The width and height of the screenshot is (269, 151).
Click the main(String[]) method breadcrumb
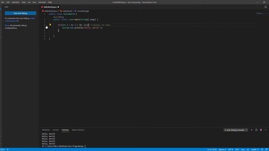[x=83, y=11]
